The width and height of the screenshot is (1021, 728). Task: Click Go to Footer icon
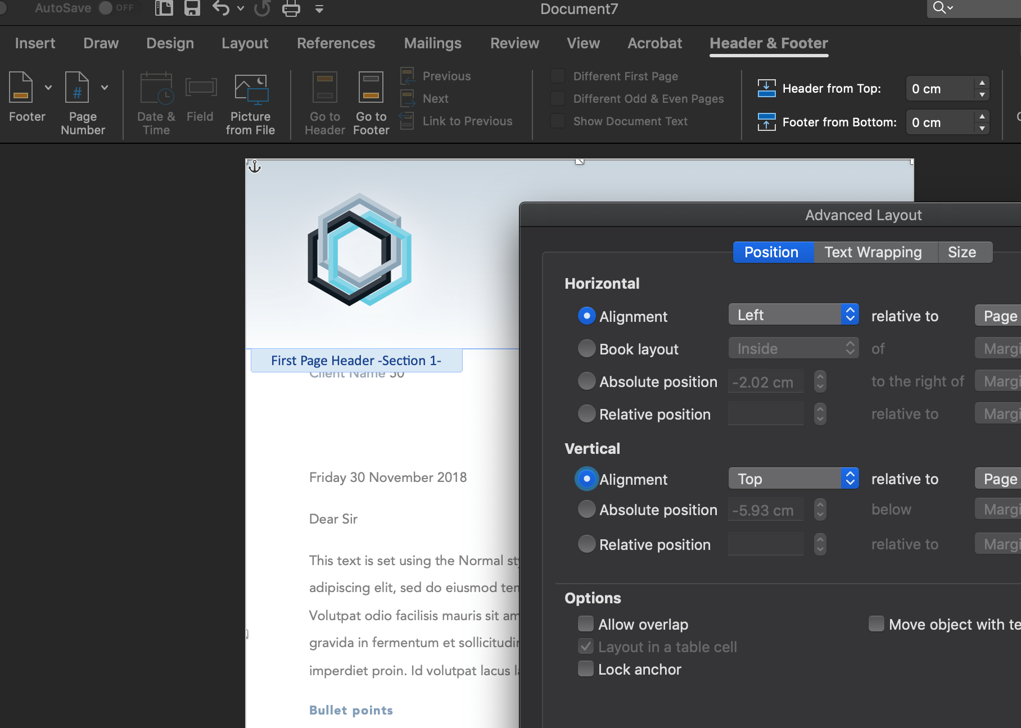[x=371, y=87]
